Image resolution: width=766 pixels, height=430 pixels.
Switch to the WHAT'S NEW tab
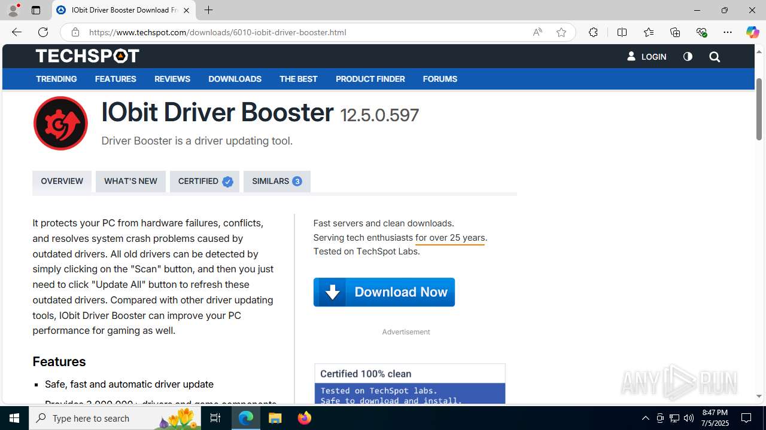(130, 181)
